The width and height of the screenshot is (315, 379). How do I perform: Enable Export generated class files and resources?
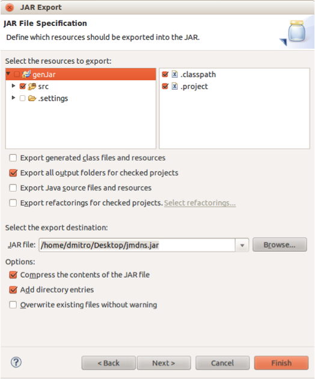click(13, 158)
